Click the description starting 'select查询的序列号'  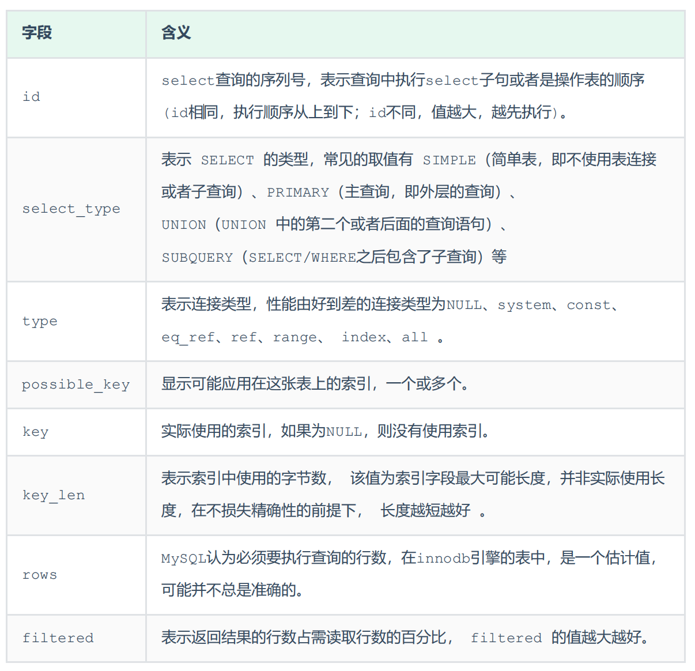pyautogui.click(x=403, y=96)
